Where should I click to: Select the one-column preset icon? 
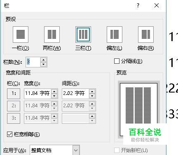[x=21, y=35]
